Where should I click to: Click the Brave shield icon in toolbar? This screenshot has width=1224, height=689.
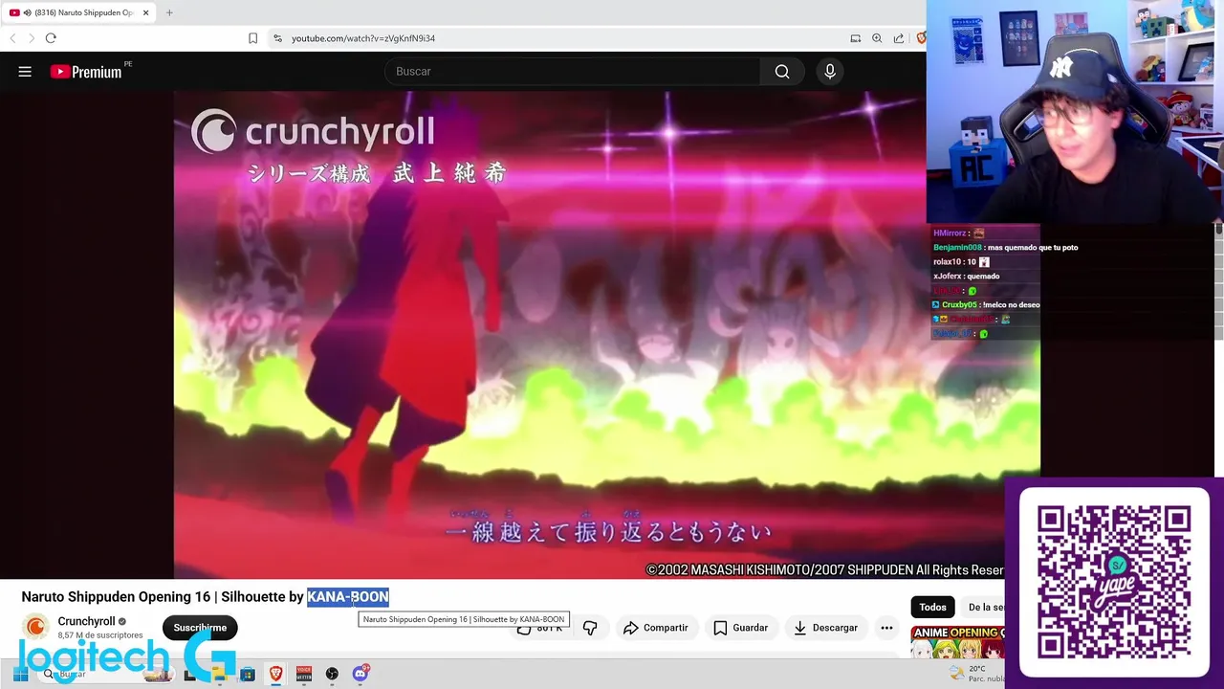point(921,38)
